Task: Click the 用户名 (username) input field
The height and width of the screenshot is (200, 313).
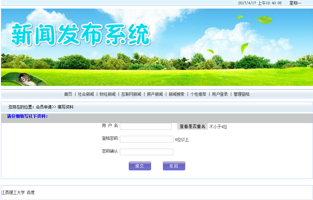Action: (145, 126)
